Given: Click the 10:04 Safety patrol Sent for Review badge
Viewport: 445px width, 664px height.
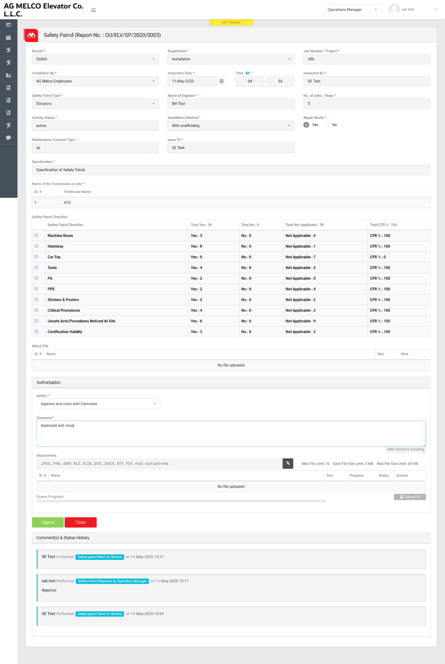Looking at the screenshot, I should tap(100, 614).
